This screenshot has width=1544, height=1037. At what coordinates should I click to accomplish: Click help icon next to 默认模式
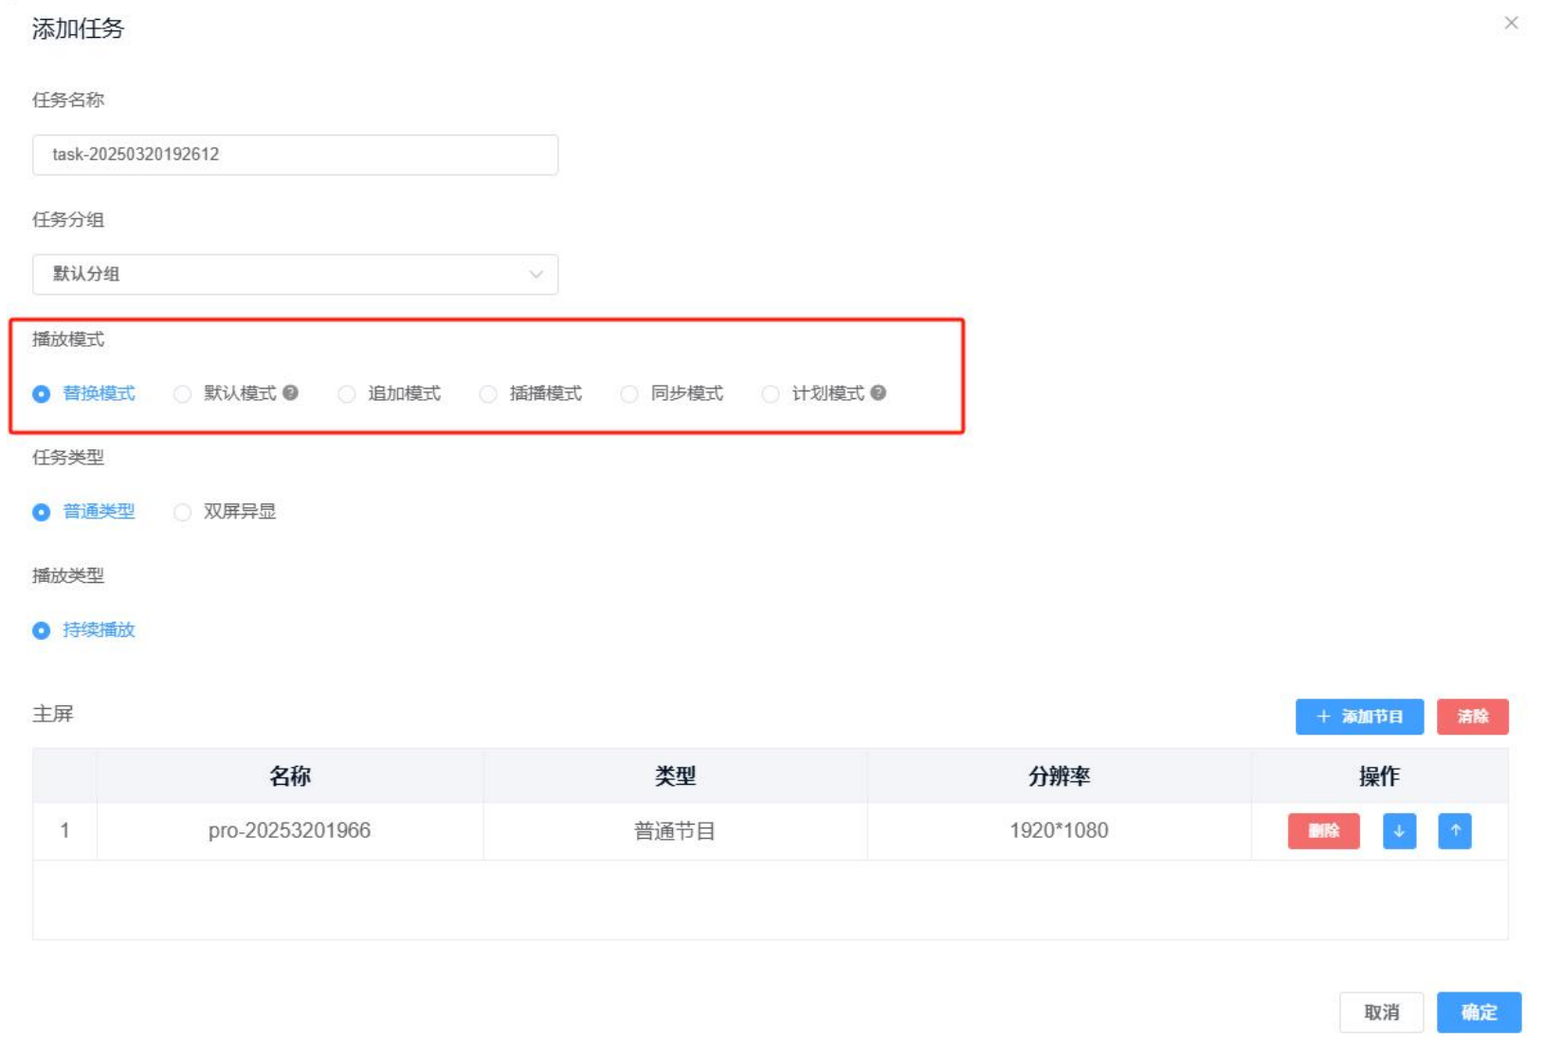pos(291,392)
